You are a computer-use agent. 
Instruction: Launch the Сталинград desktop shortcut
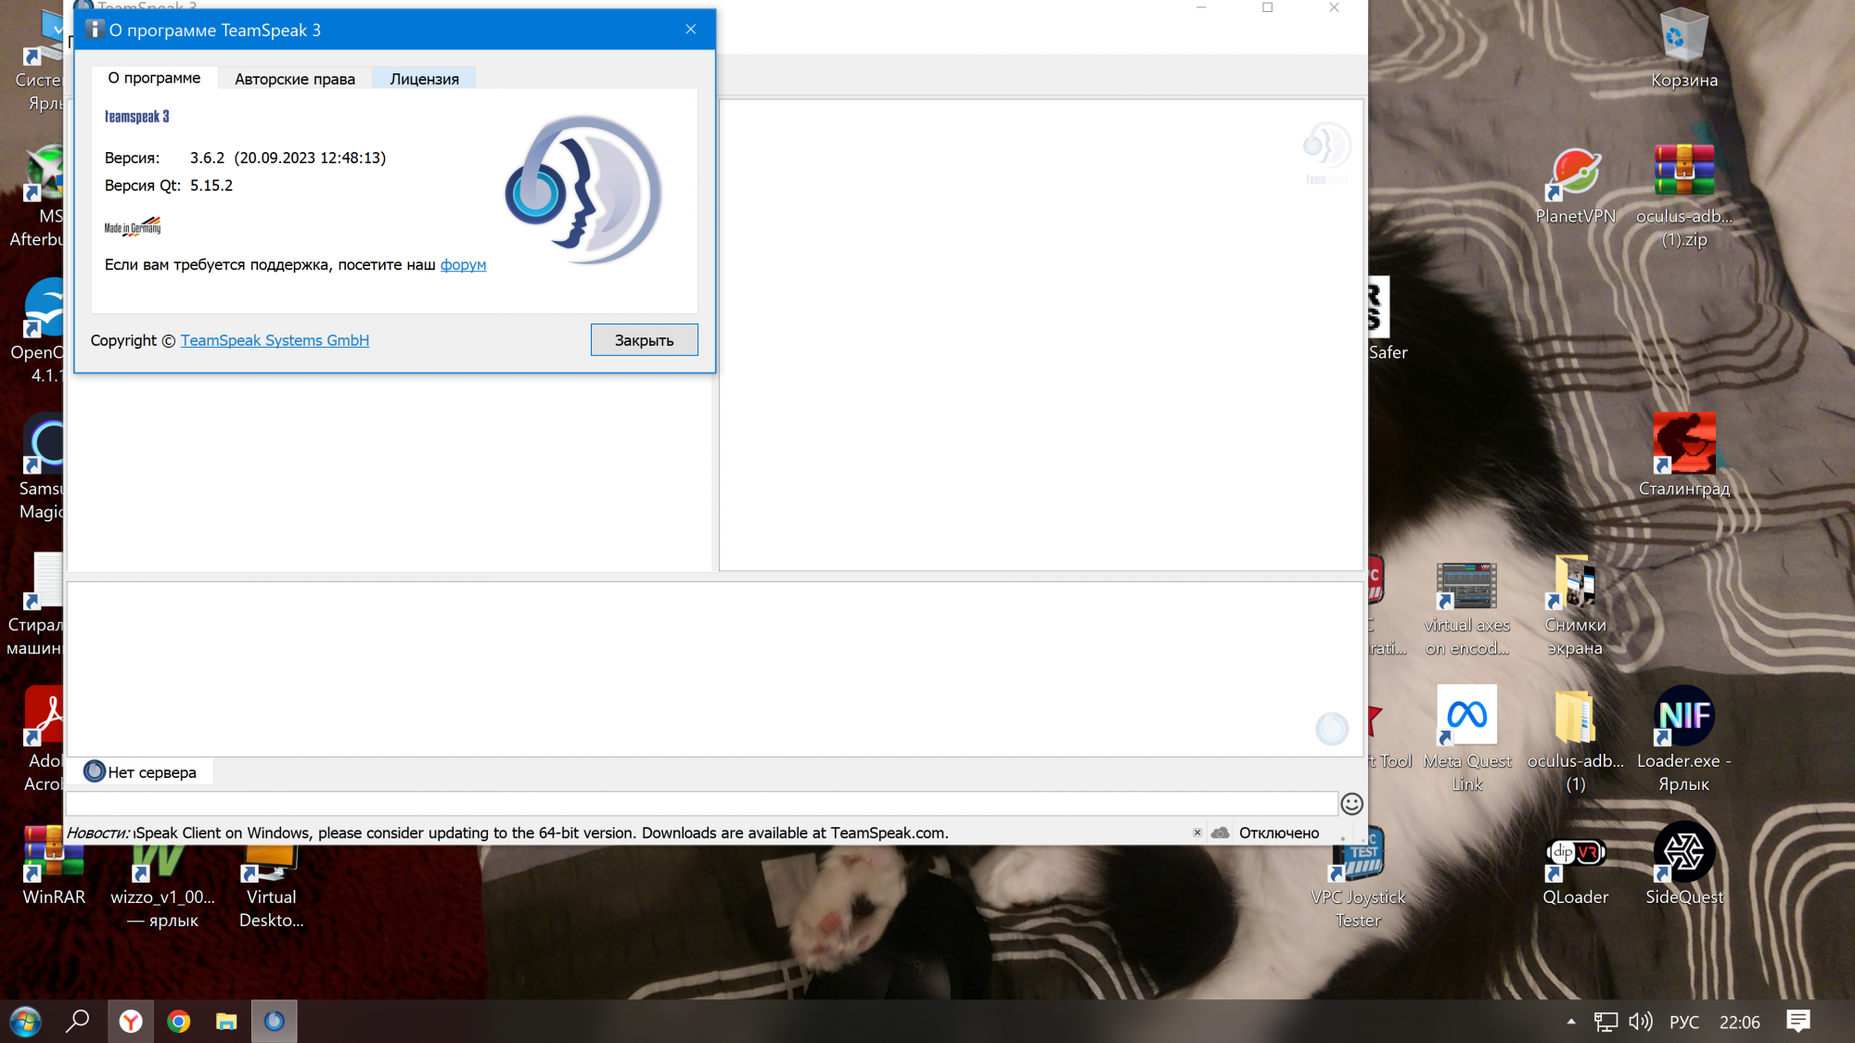click(1684, 456)
